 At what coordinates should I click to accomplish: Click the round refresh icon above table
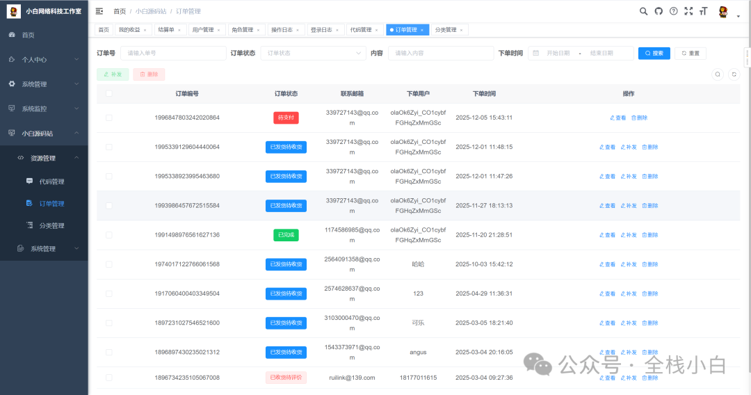[x=734, y=74]
